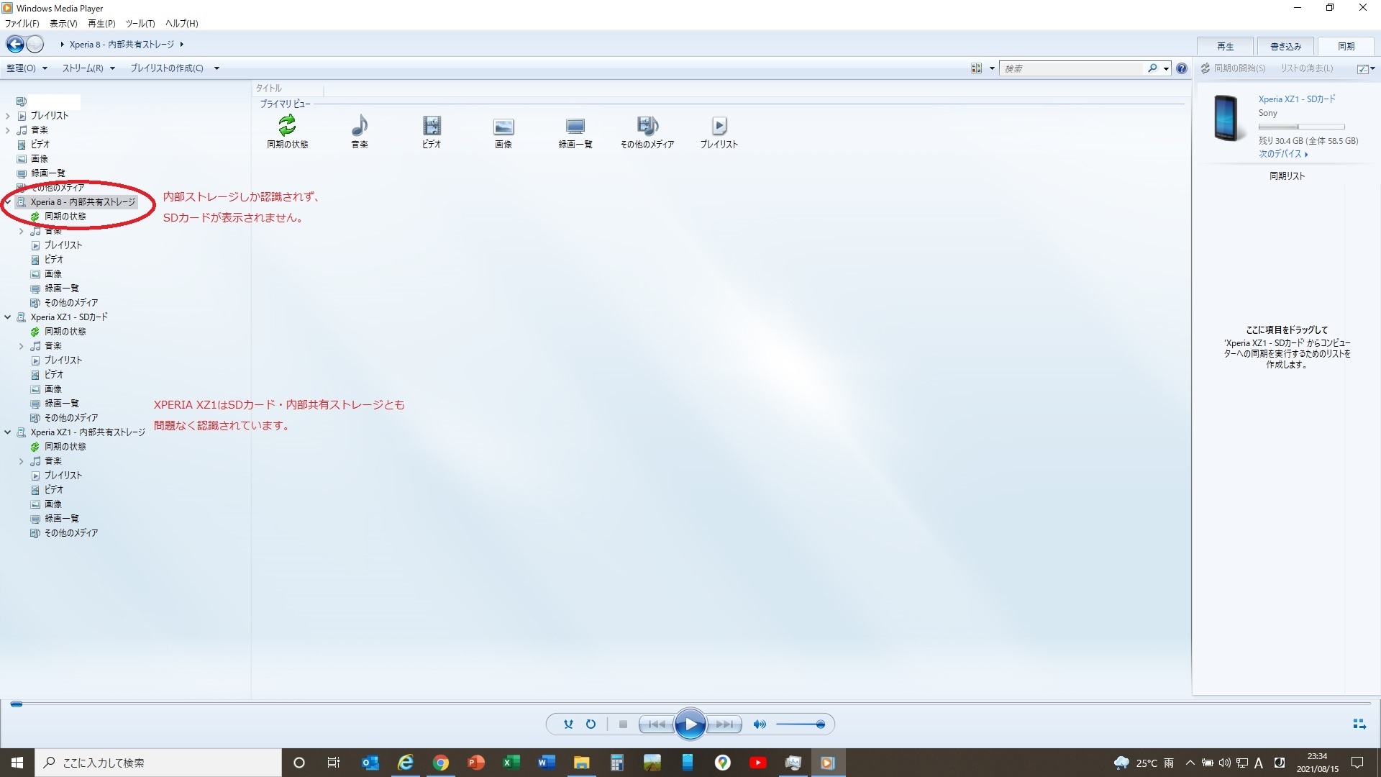Click the 検索 search input field
The width and height of the screenshot is (1381, 777).
tap(1072, 68)
